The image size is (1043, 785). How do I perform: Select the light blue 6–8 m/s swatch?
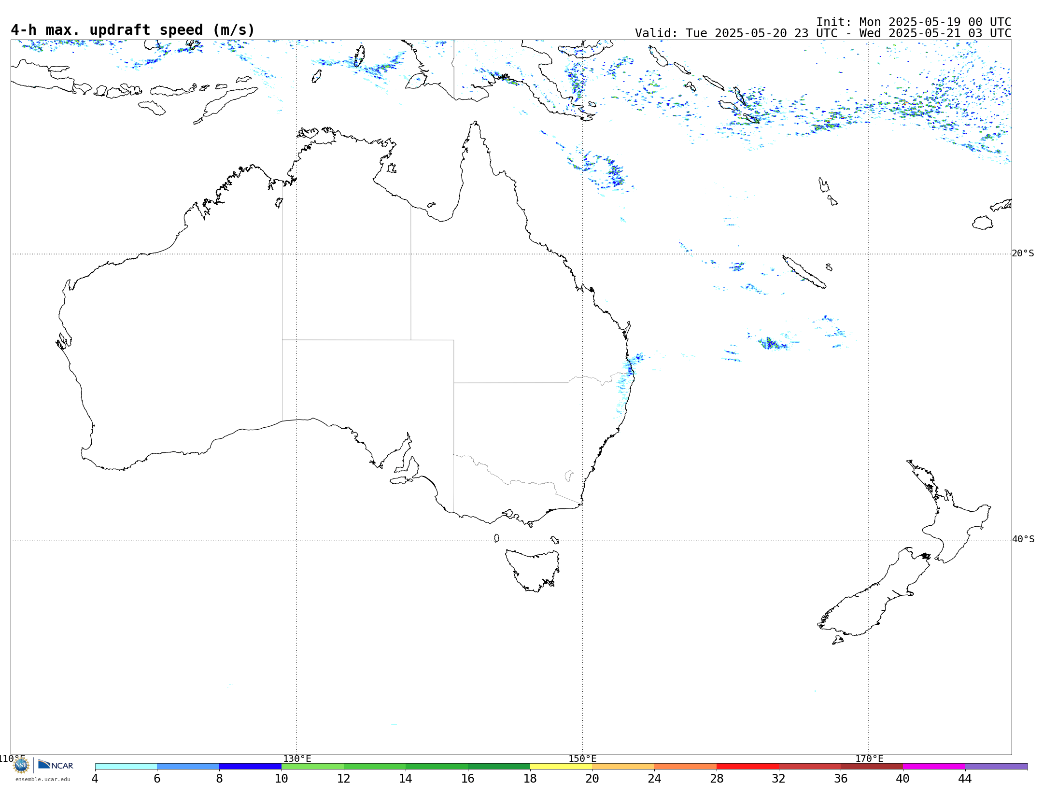click(188, 767)
